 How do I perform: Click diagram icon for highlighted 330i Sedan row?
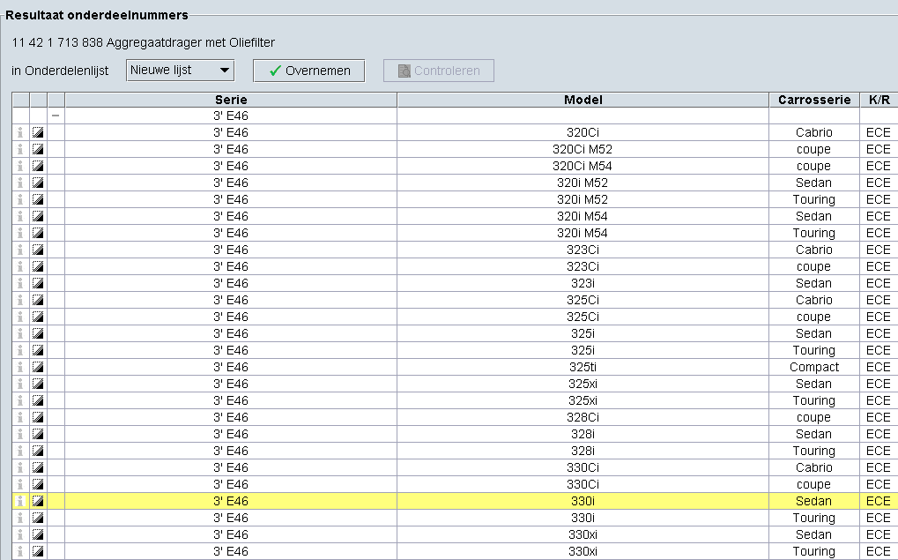[x=38, y=501]
